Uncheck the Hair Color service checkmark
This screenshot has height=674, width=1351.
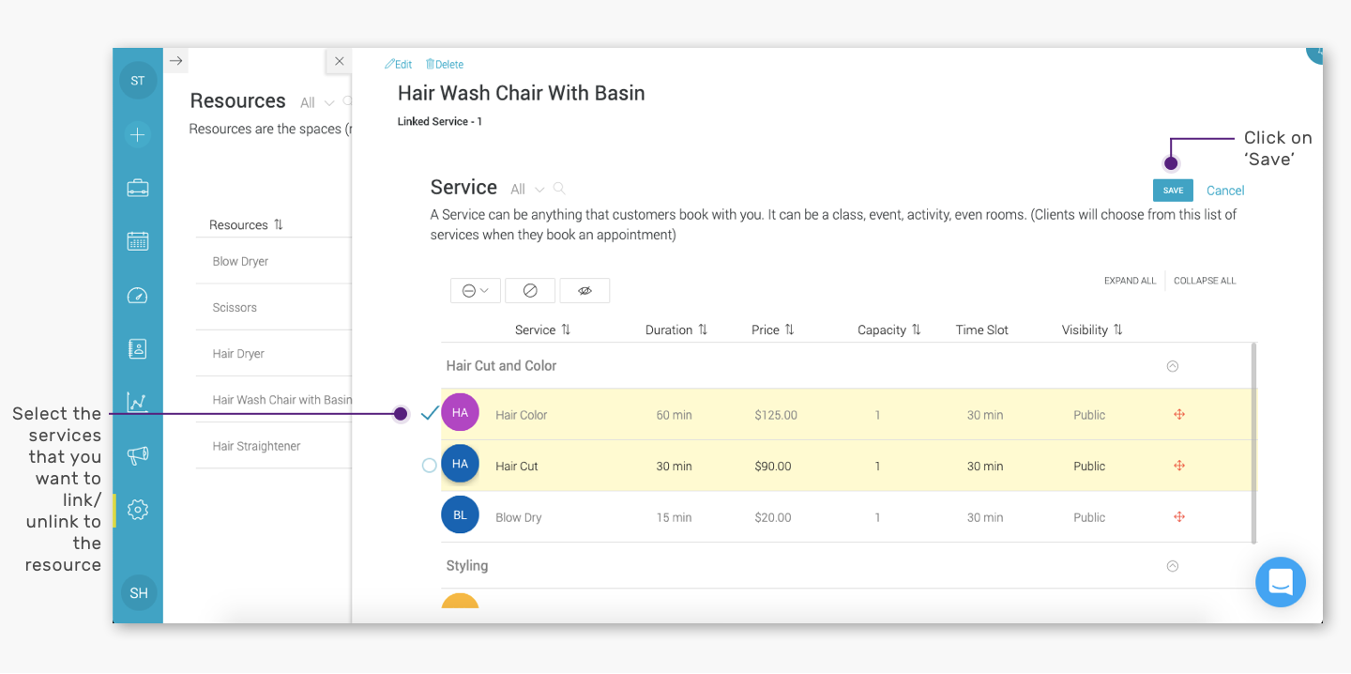(x=430, y=413)
